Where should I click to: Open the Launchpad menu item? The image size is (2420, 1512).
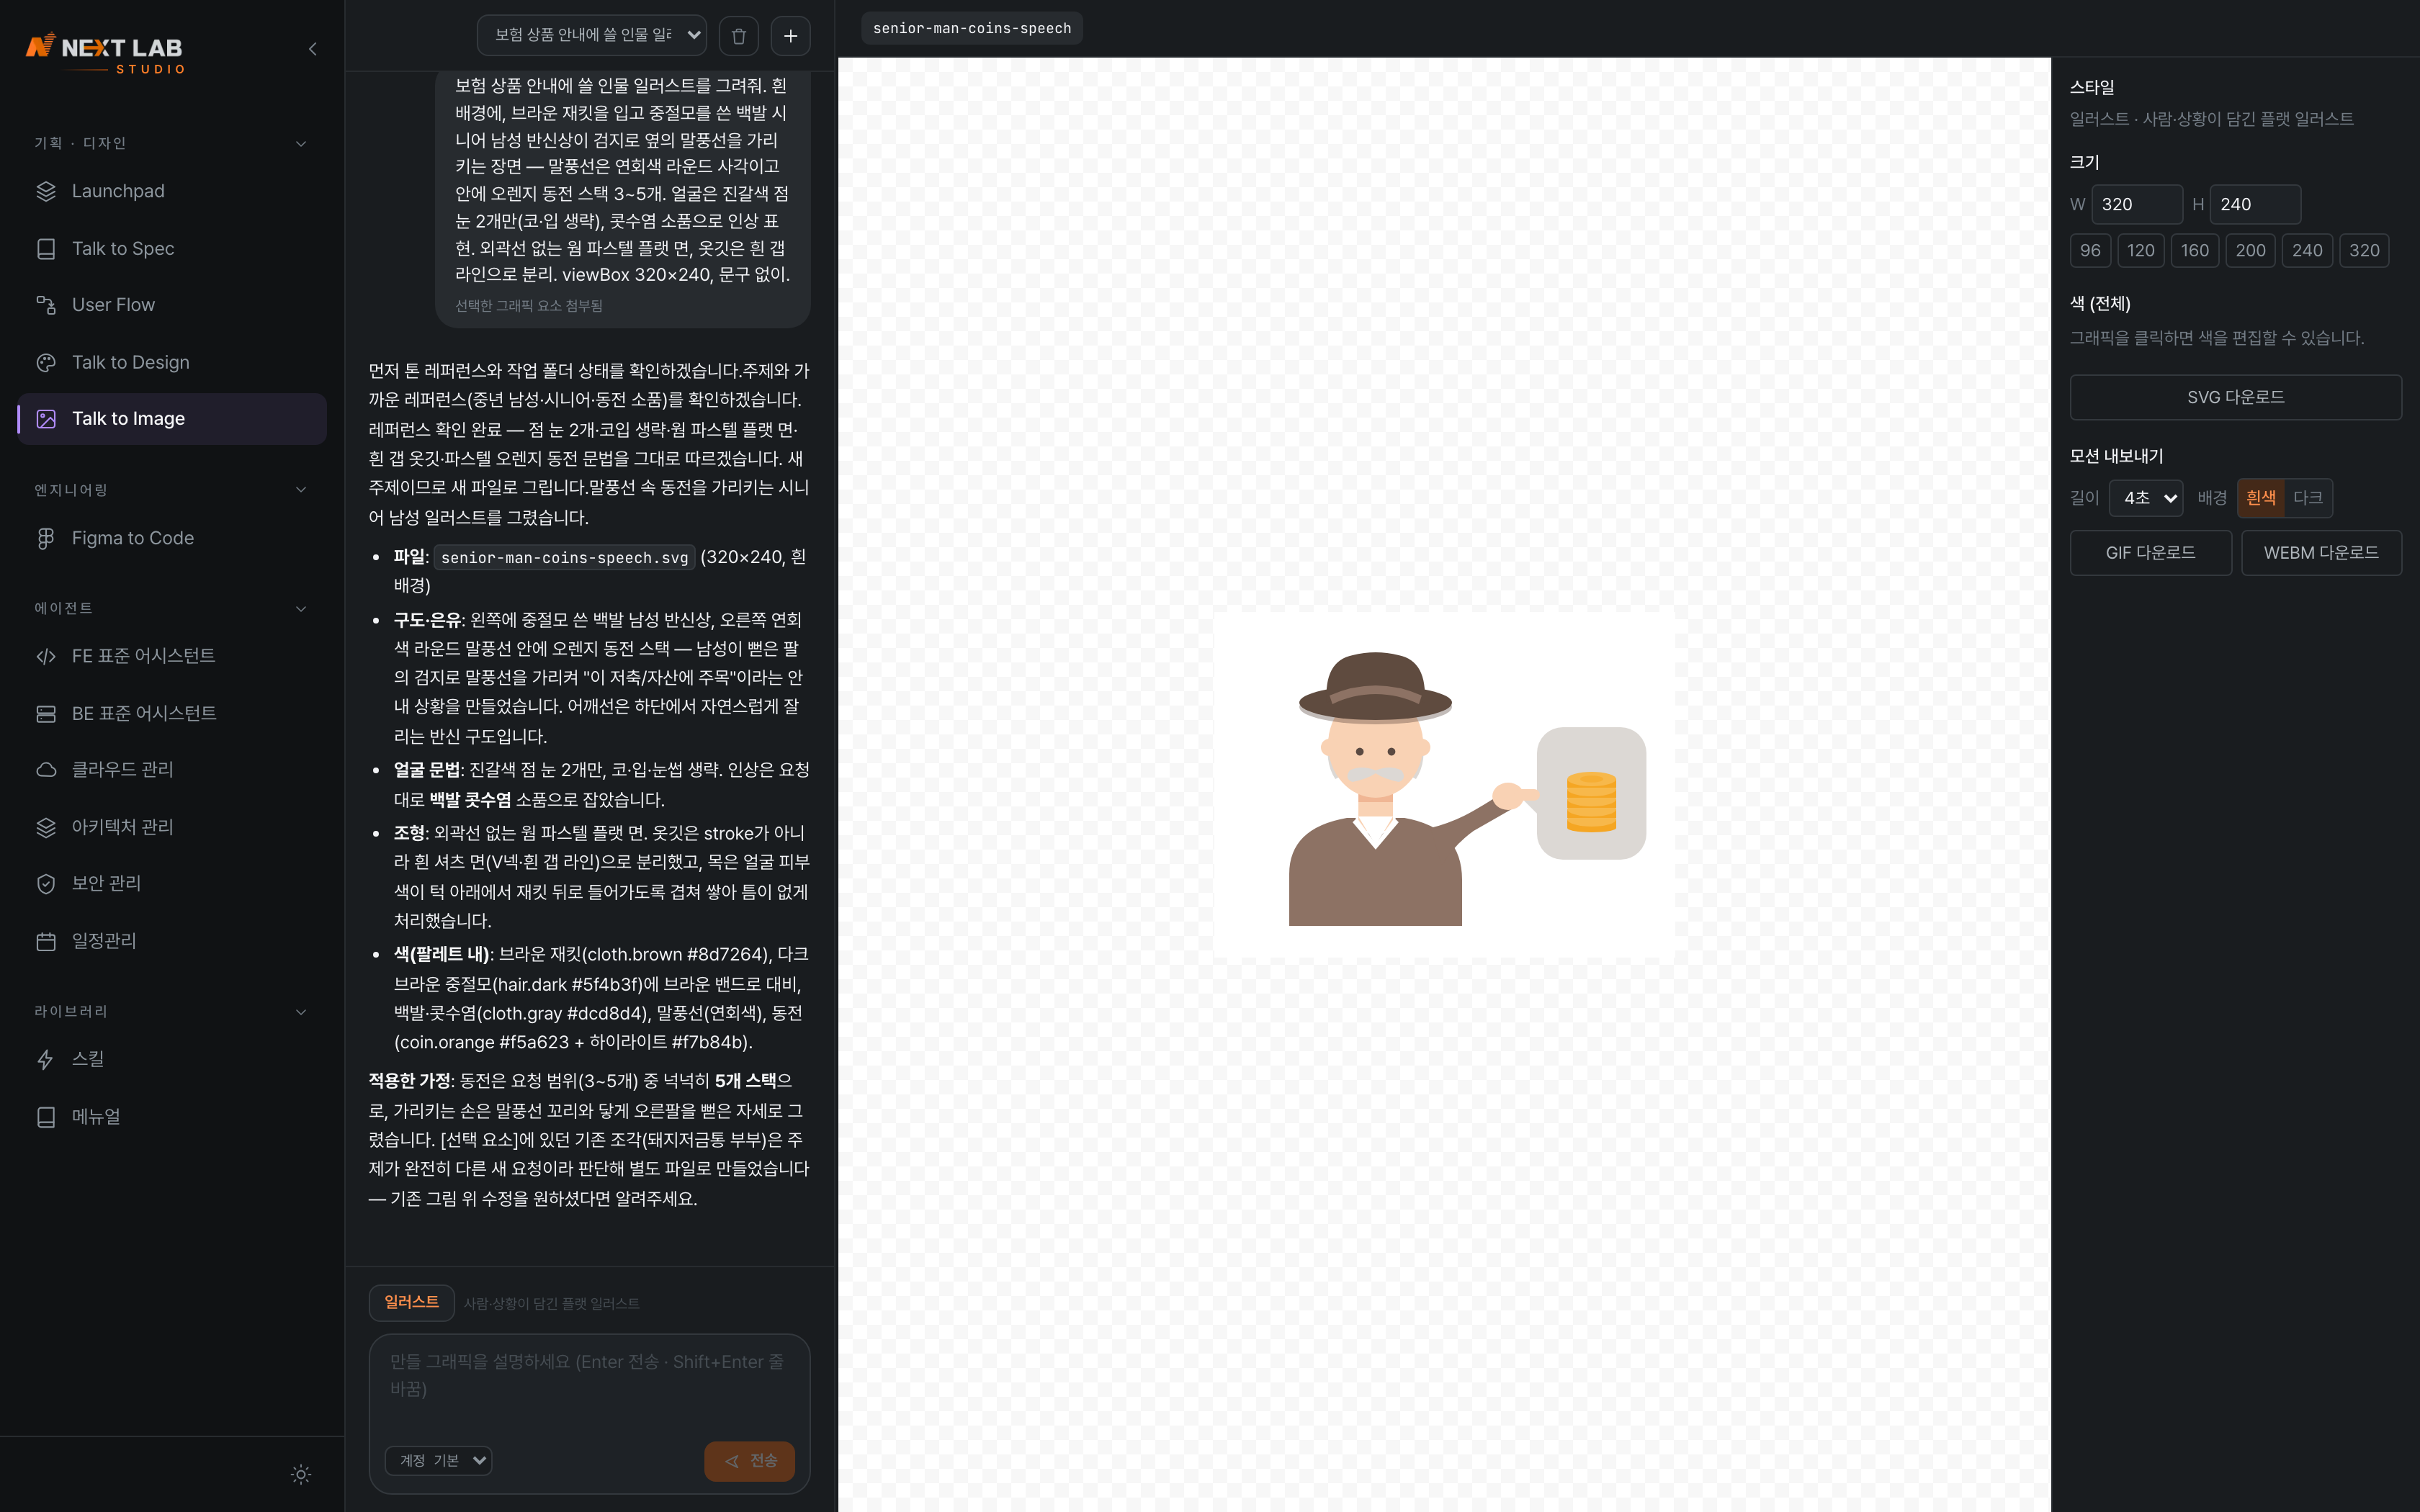tap(172, 191)
